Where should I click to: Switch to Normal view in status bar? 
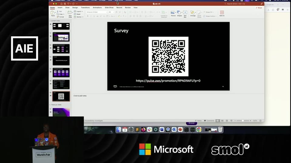[218, 121]
